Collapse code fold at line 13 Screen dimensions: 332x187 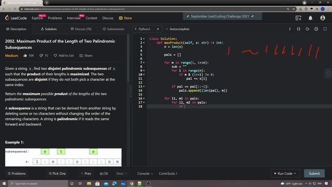(x=144, y=87)
